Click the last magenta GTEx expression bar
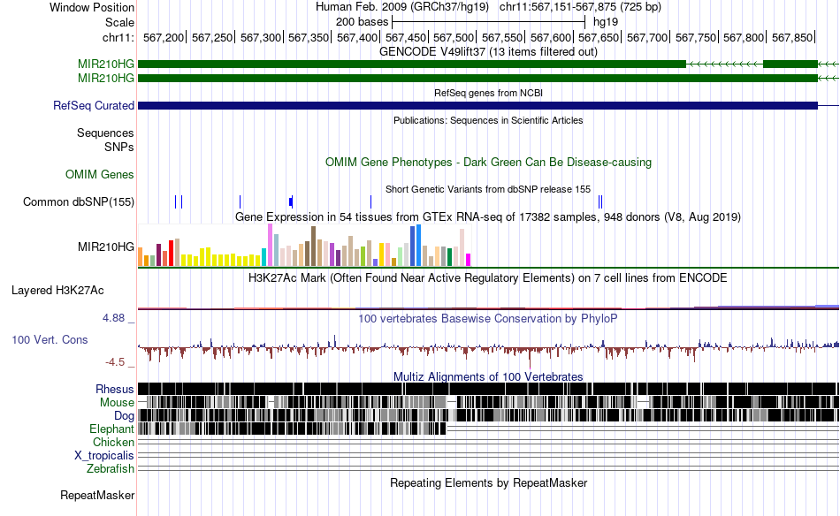The width and height of the screenshot is (840, 516). point(468,260)
